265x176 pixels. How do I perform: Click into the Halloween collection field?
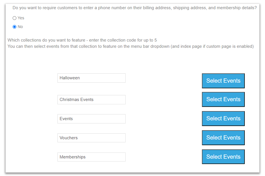91,78
